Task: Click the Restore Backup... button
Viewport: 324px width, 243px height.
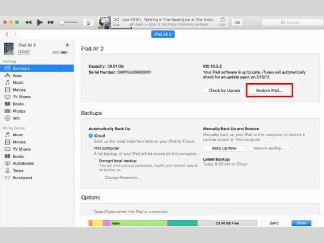Action: coord(269,148)
